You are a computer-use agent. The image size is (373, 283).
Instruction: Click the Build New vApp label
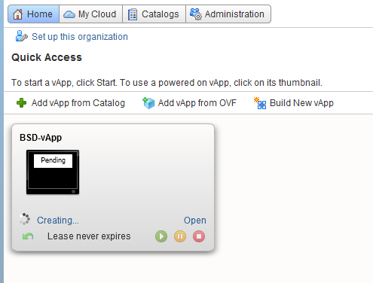pos(301,103)
